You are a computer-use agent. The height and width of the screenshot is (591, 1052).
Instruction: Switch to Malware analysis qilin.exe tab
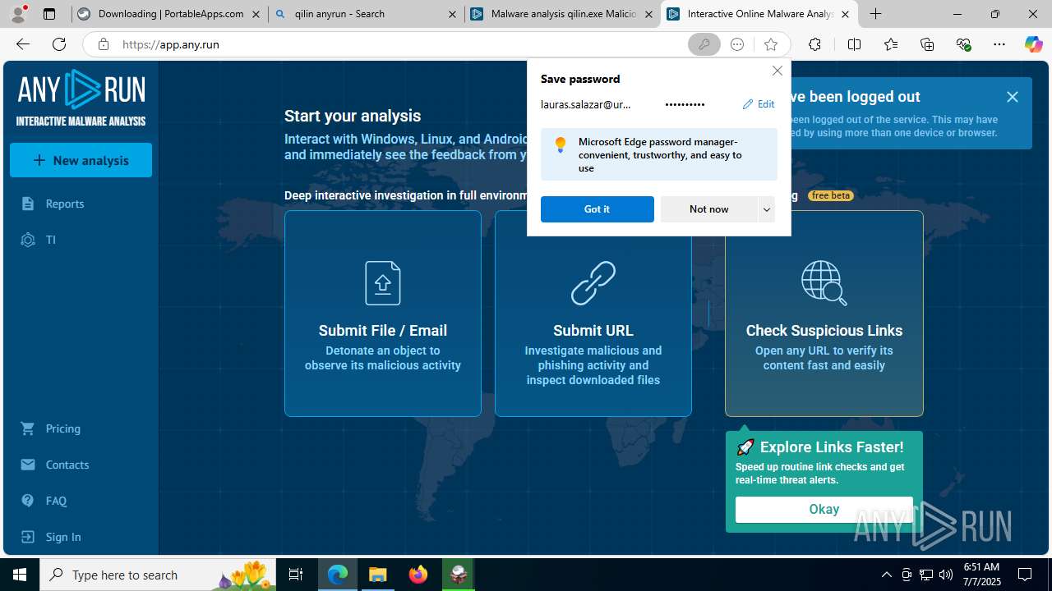point(562,14)
